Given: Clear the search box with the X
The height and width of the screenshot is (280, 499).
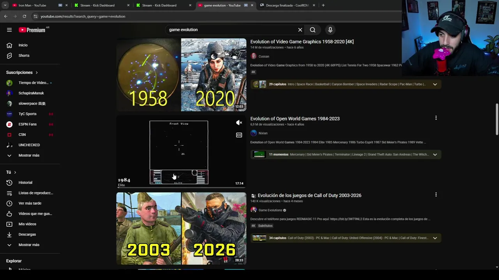Looking at the screenshot, I should [300, 30].
